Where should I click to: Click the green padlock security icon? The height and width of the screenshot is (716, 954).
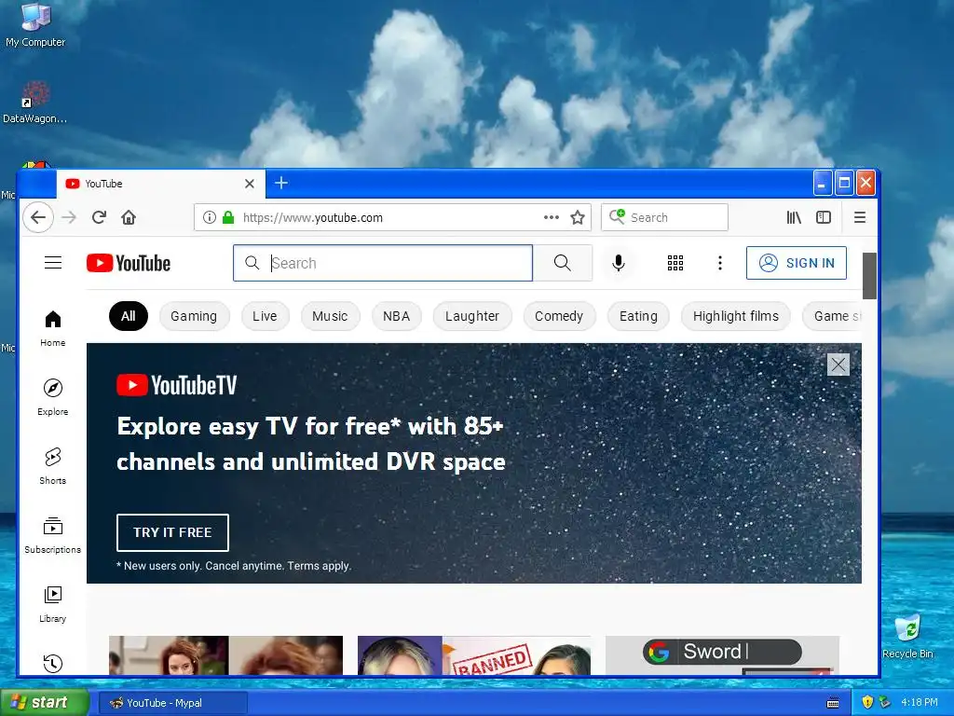tap(228, 217)
